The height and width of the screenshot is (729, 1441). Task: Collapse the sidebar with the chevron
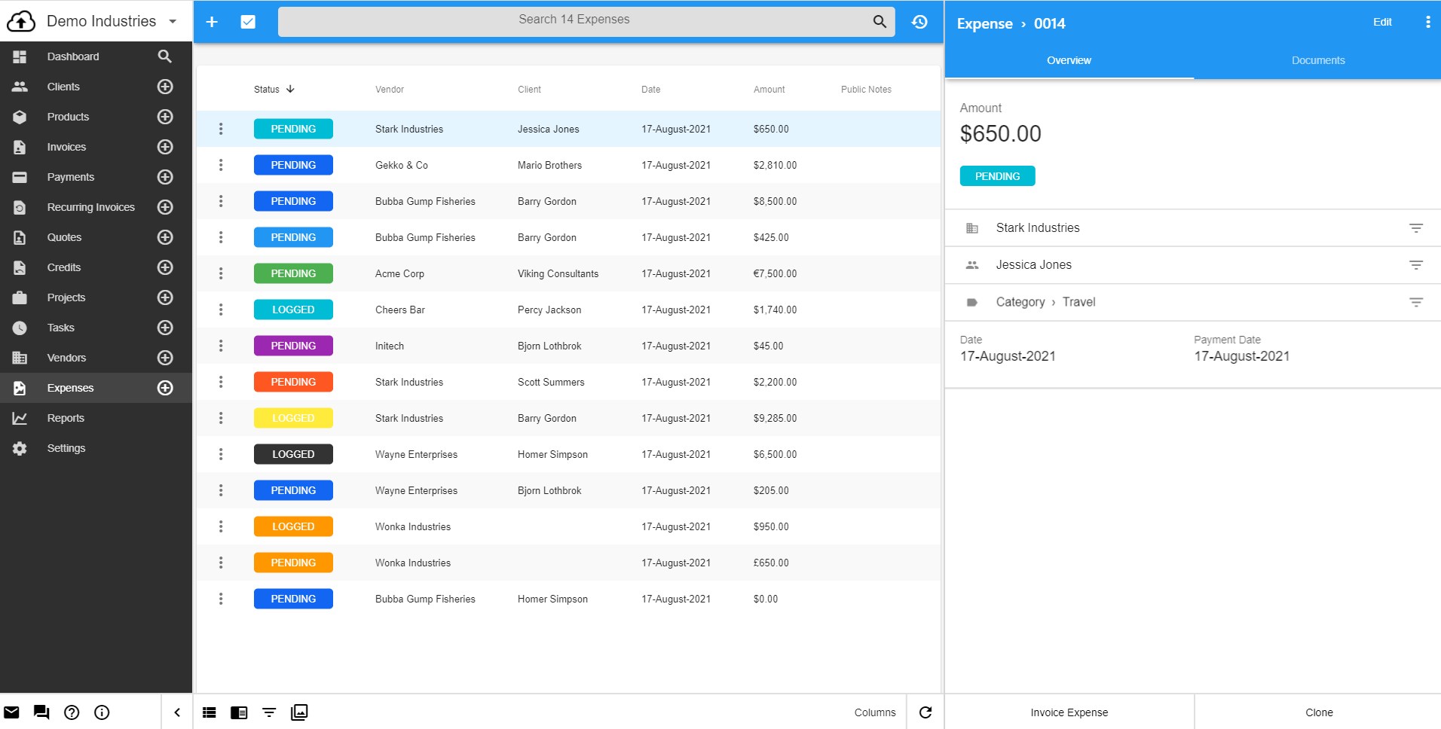177,712
